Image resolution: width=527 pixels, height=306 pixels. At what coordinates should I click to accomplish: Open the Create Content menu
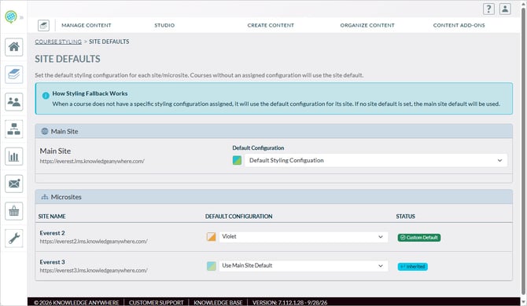coord(271,25)
